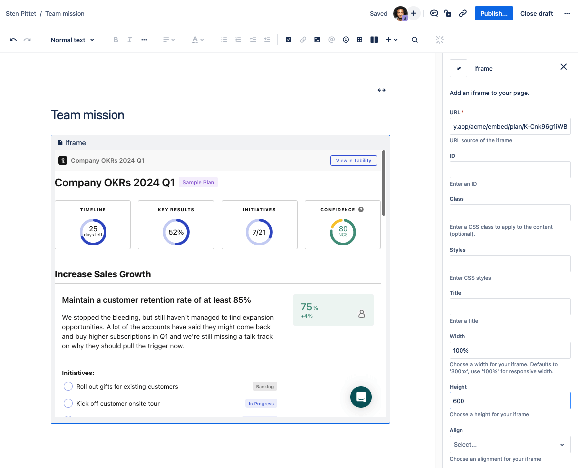Add an inline comment via the comment bubble icon
Screen dimensions: 578x468
click(x=434, y=13)
